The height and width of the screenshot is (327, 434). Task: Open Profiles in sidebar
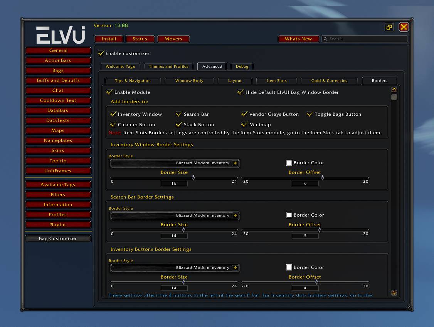pos(58,215)
